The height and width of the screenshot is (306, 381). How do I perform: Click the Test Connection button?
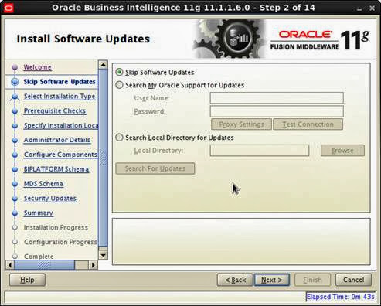tap(308, 124)
